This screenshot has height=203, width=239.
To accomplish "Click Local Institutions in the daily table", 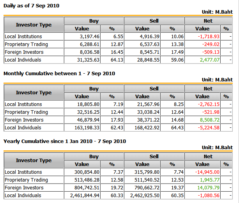I will pos(23,36).
